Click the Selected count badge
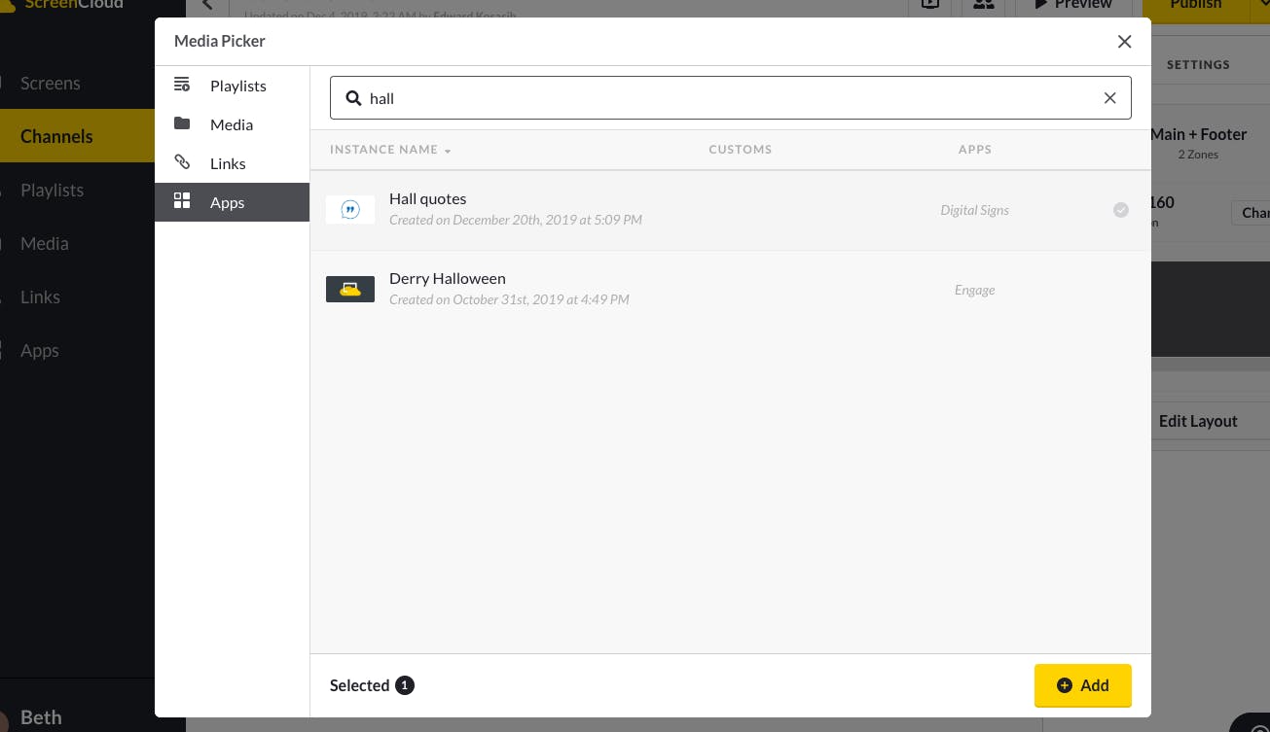This screenshot has width=1270, height=732. [405, 685]
